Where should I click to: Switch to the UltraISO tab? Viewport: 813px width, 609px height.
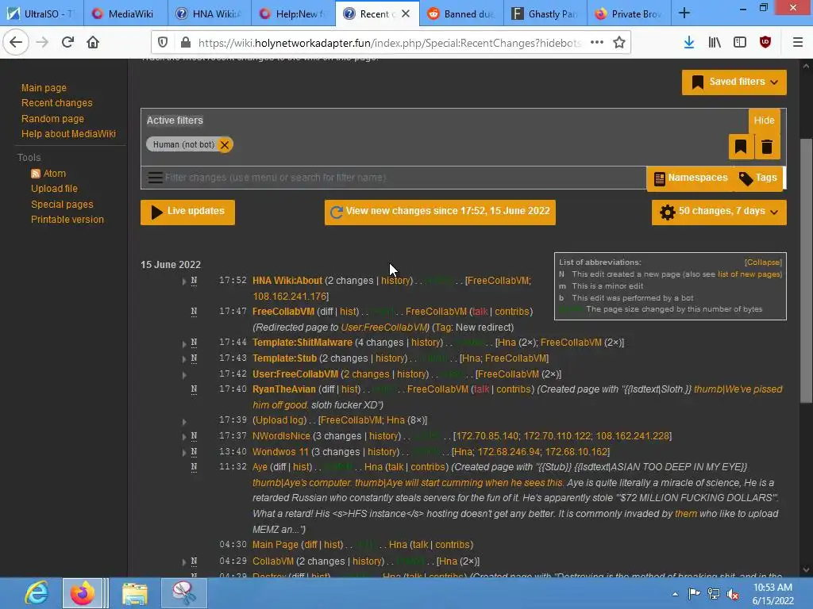(x=42, y=13)
